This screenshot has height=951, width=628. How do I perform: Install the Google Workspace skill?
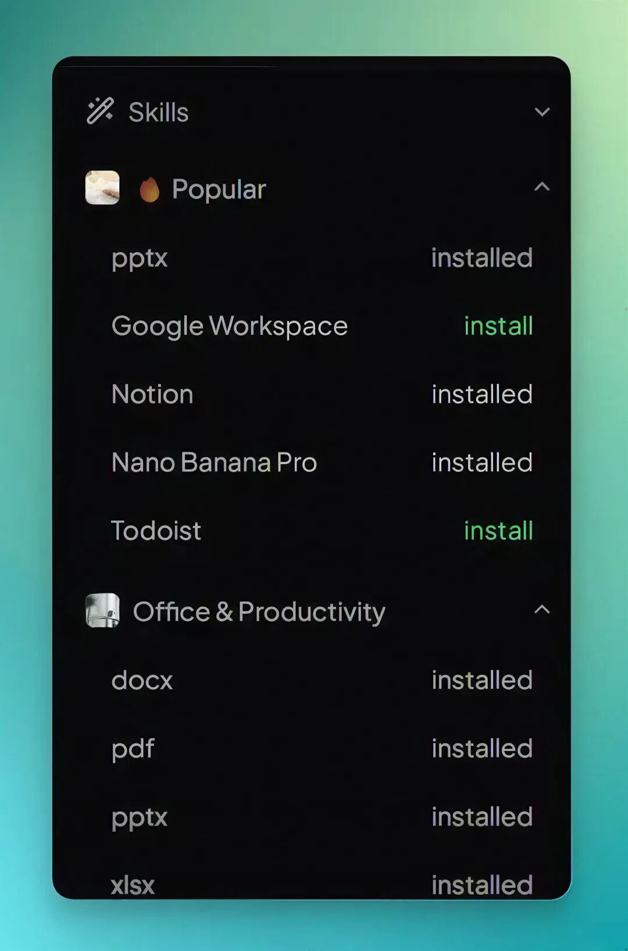click(x=498, y=326)
